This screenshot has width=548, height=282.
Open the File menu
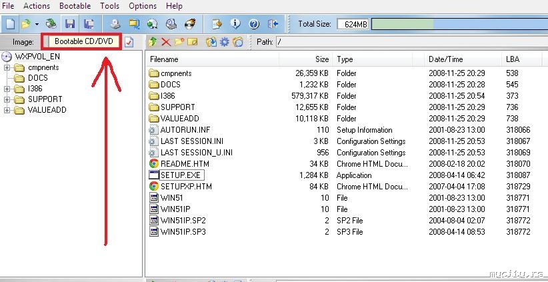pyautogui.click(x=8, y=6)
